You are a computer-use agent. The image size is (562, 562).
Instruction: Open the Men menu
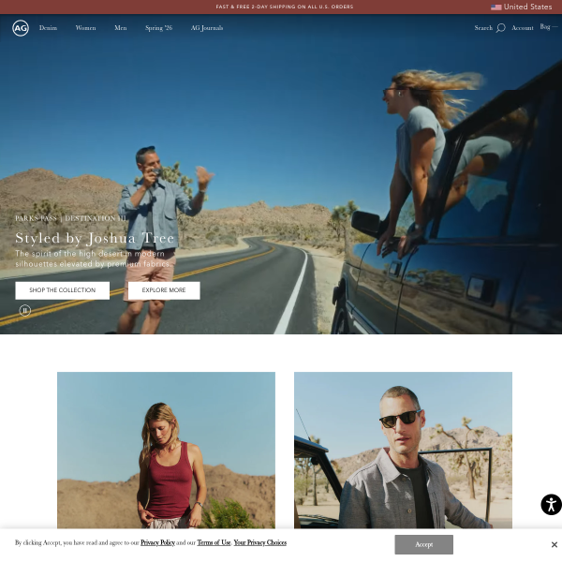pyautogui.click(x=121, y=28)
